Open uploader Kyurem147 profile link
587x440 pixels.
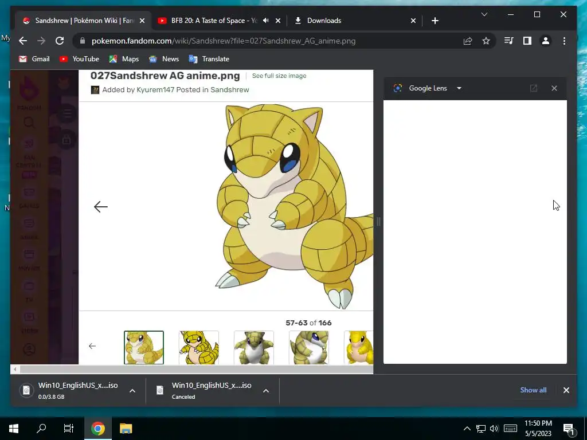point(155,90)
